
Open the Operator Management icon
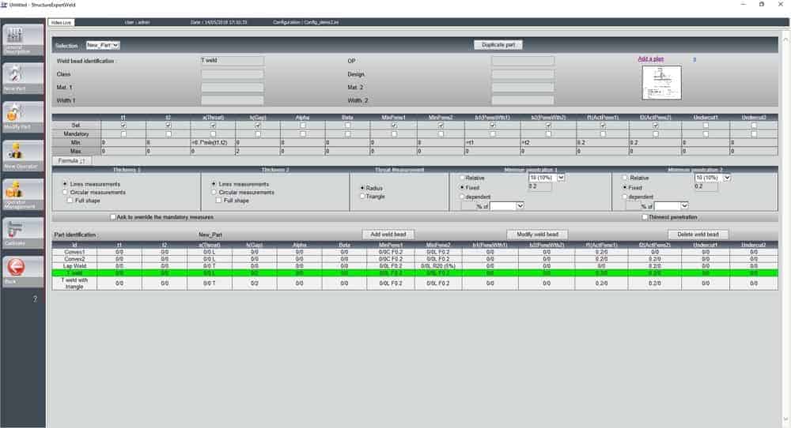[23, 193]
